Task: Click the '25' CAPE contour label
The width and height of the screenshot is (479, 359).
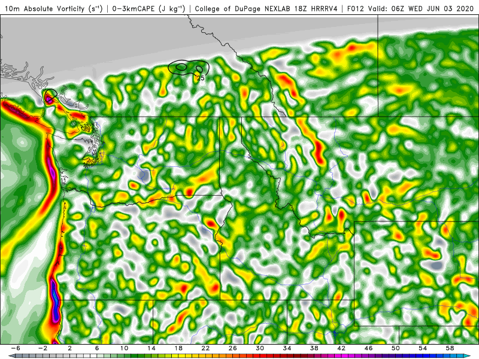Action: (201, 78)
